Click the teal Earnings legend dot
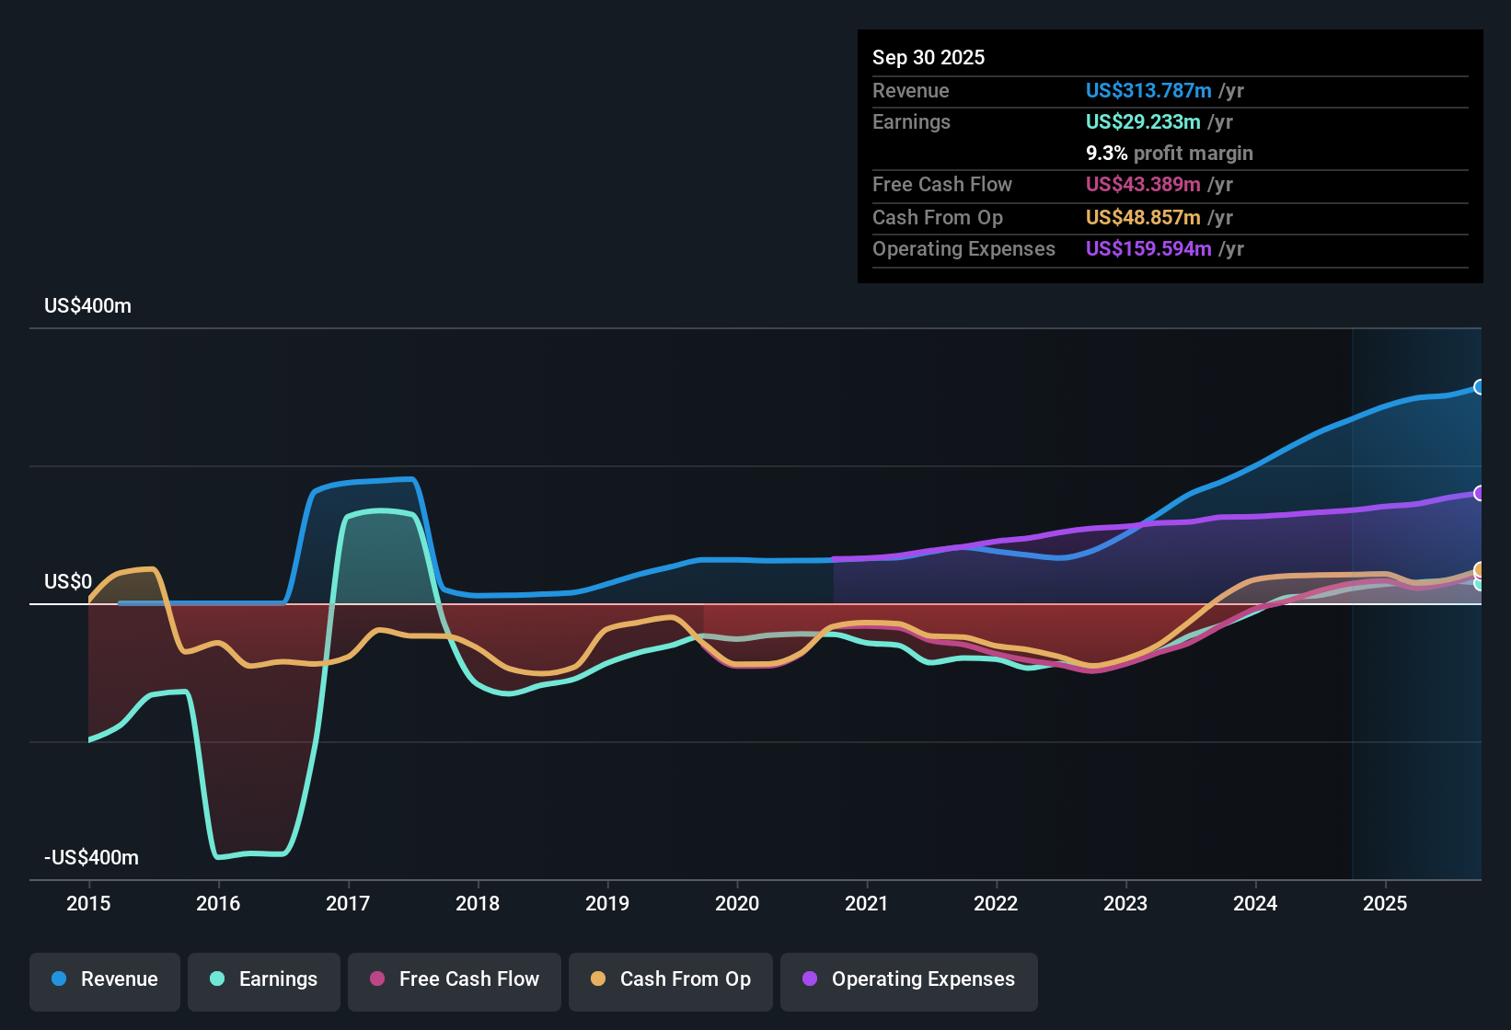The height and width of the screenshot is (1030, 1511). 217,978
